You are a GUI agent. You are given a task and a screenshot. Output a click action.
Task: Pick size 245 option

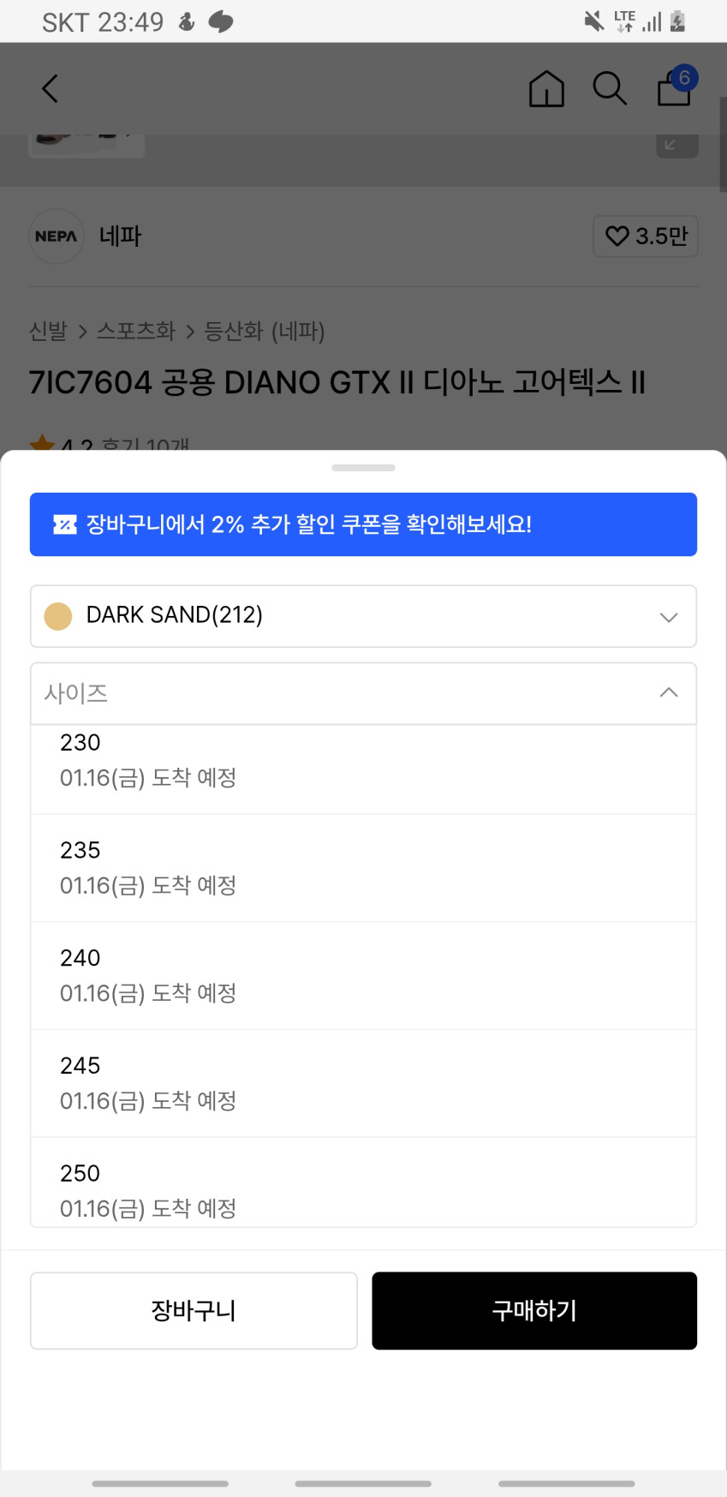tap(363, 1084)
